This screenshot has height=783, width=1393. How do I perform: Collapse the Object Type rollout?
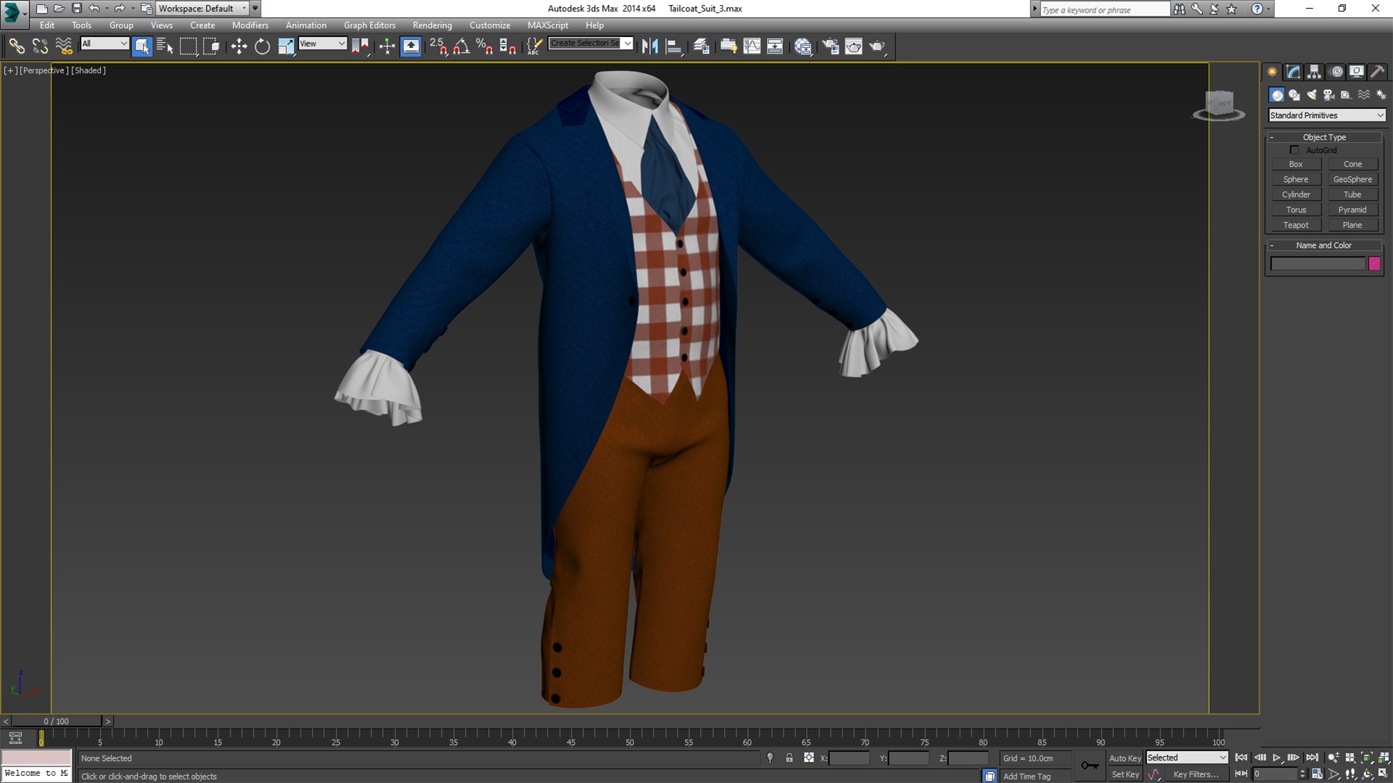(x=1324, y=137)
